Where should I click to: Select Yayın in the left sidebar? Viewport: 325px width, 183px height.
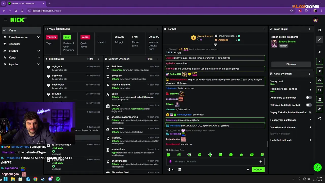coord(22,30)
